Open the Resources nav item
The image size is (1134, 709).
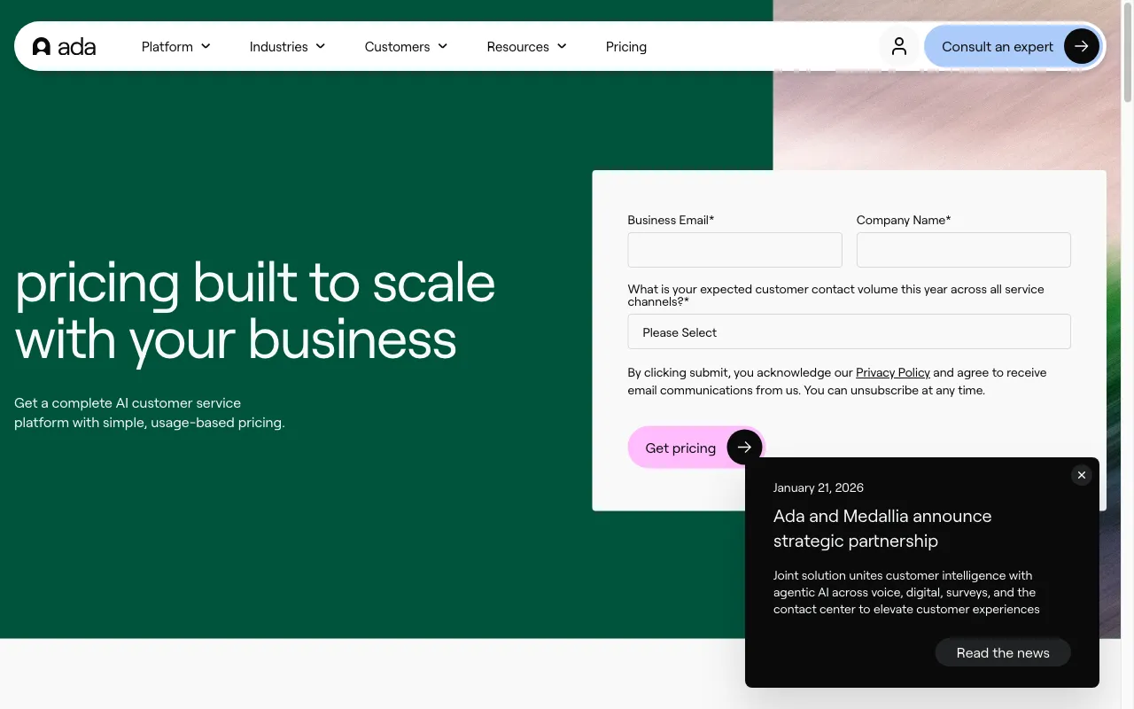527,46
